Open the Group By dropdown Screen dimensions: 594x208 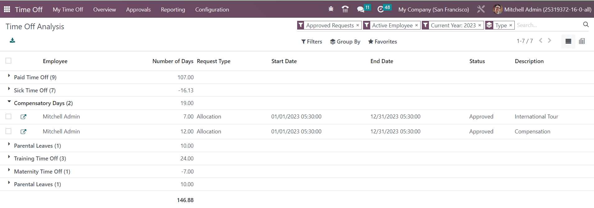point(345,42)
